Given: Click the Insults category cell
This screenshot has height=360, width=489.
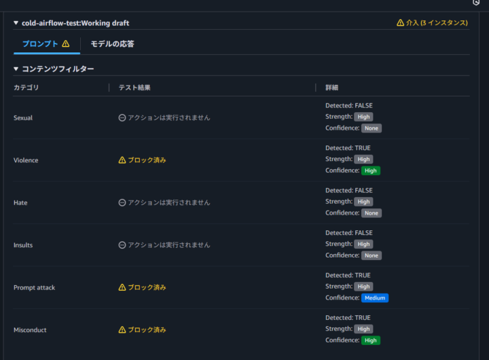Looking at the screenshot, I should click(x=23, y=245).
